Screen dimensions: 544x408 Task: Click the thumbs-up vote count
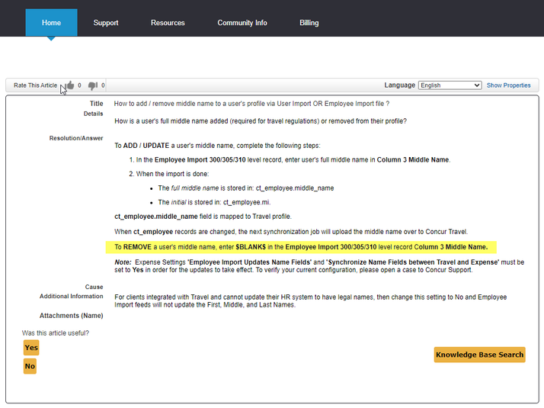79,85
